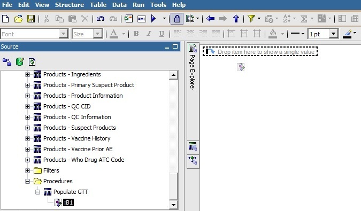Select left text alignment
361x211 pixels.
[x=177, y=34]
